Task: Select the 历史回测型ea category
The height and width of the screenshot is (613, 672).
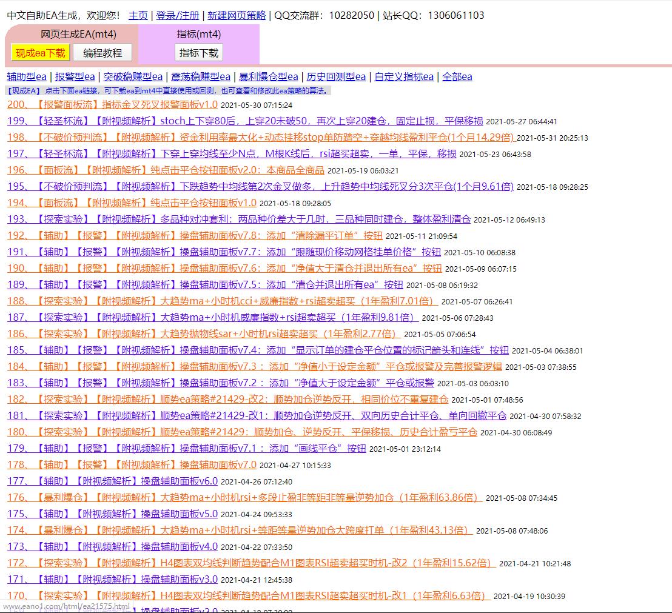Action: pyautogui.click(x=336, y=77)
